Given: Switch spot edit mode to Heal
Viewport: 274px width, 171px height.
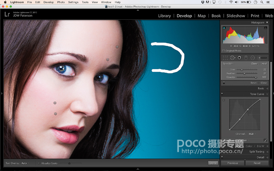Looking at the screenshot, I should pos(264,64).
